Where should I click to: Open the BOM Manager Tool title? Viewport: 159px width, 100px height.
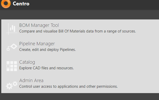(x=39, y=25)
